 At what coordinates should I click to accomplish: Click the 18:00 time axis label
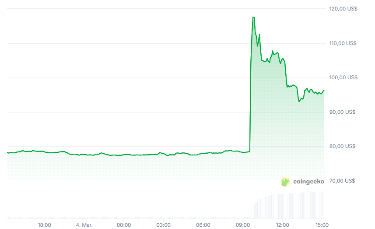(x=45, y=225)
